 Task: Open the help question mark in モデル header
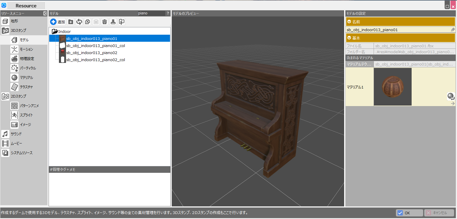tap(168, 13)
